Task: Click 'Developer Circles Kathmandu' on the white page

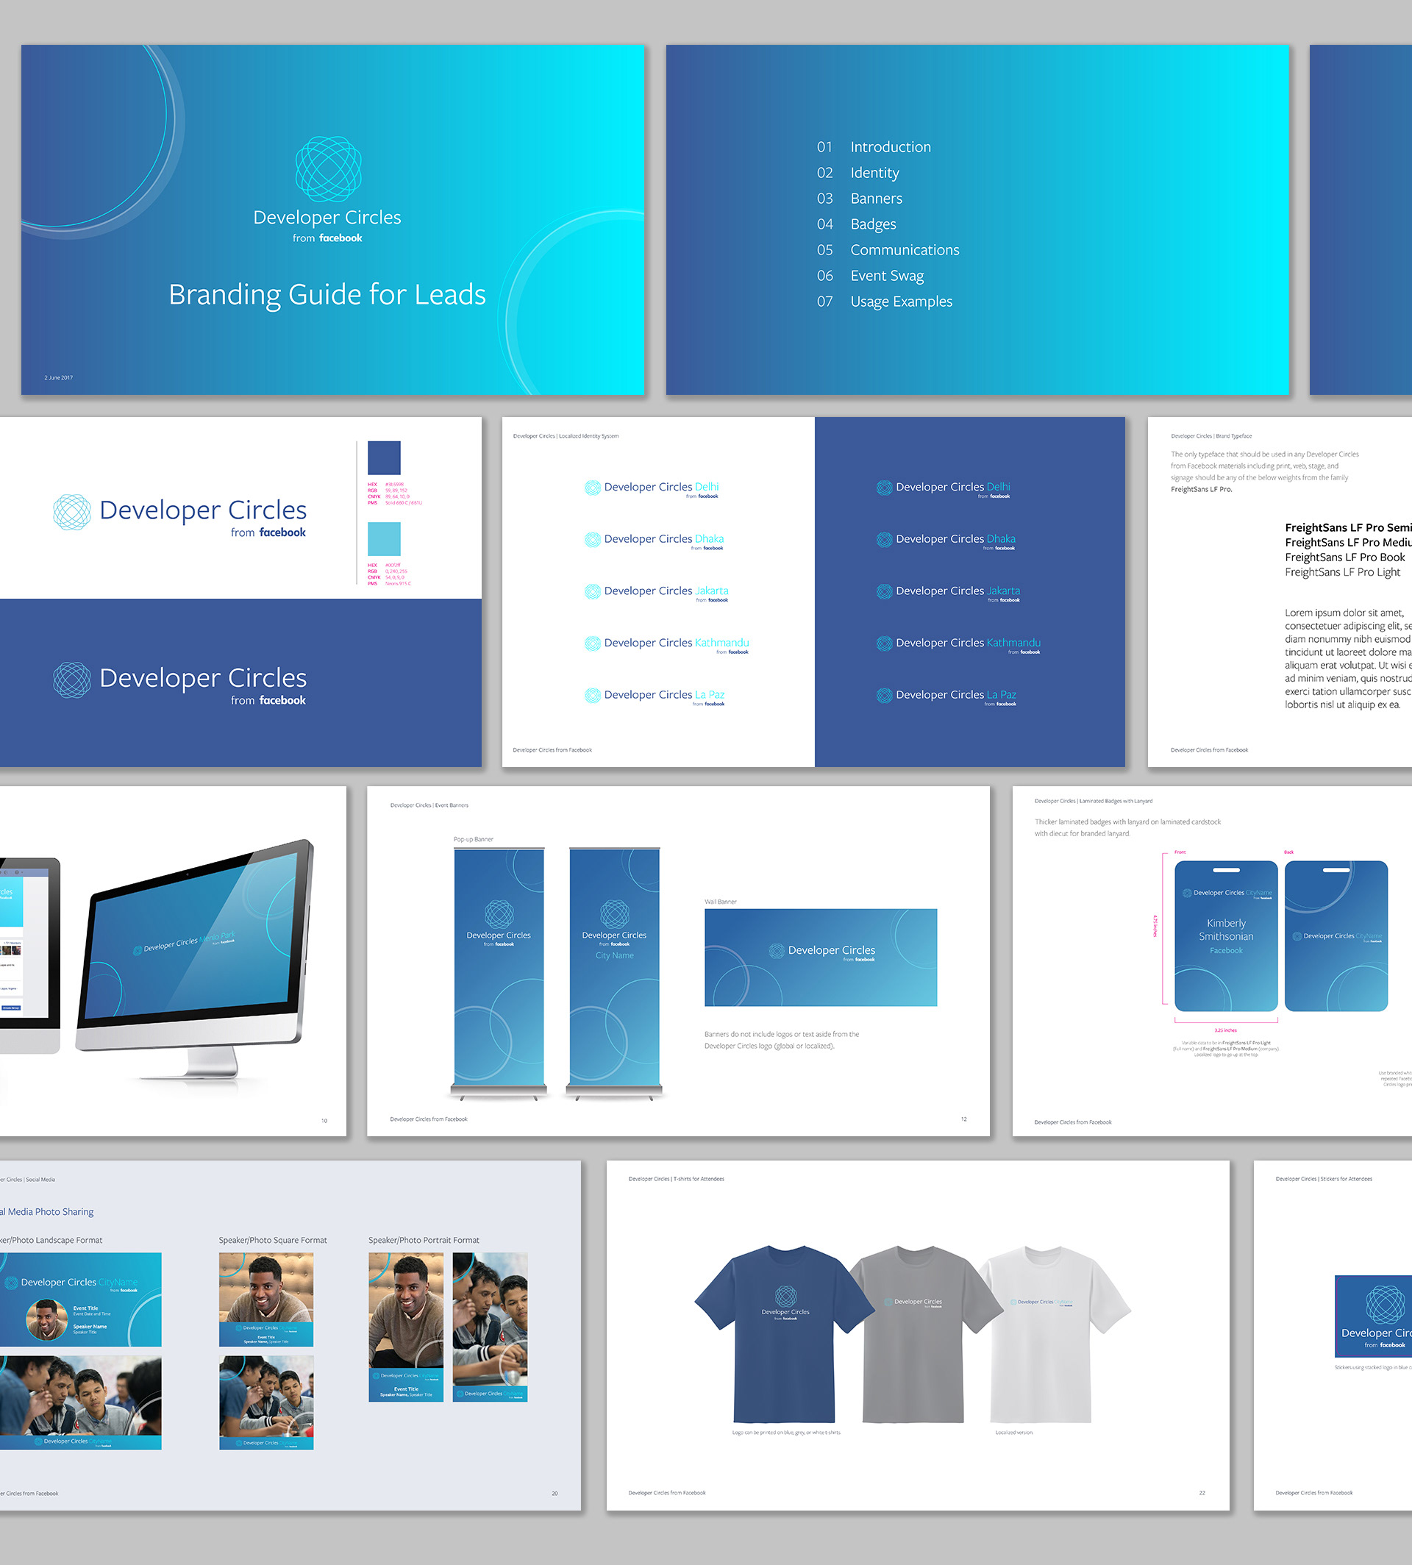Action: click(x=666, y=644)
